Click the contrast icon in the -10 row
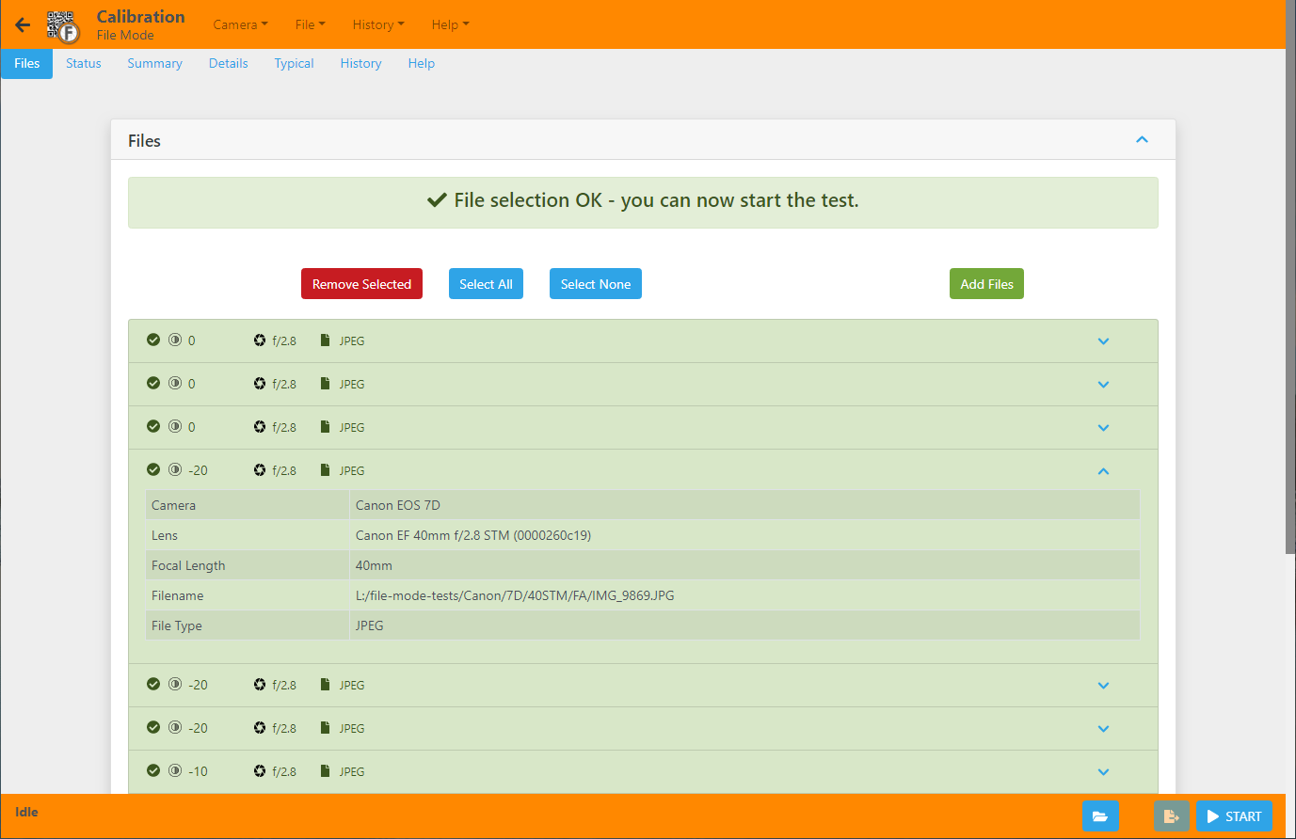1296x839 pixels. coord(175,770)
